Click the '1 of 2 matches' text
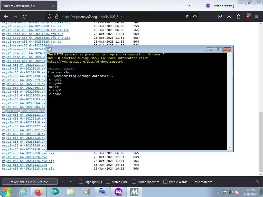Viewport: 263px width, 197px height. click(x=202, y=182)
